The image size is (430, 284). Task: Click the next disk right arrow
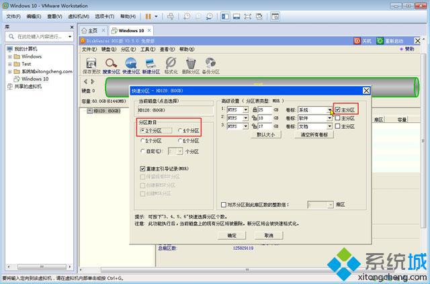pyautogui.click(x=93, y=81)
